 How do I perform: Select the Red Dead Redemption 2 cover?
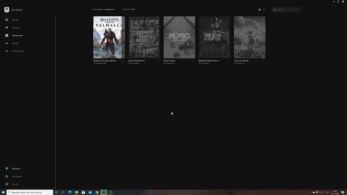pyautogui.click(x=215, y=37)
